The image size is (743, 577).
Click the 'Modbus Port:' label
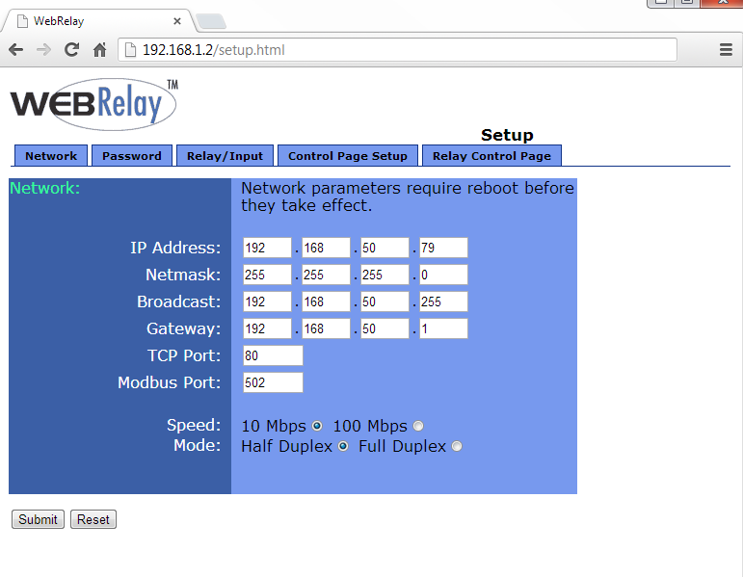coord(170,382)
